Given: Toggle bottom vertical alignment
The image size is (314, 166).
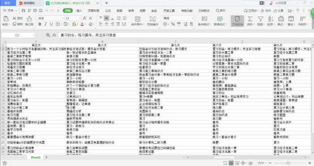Looking at the screenshot, I should tap(112, 18).
